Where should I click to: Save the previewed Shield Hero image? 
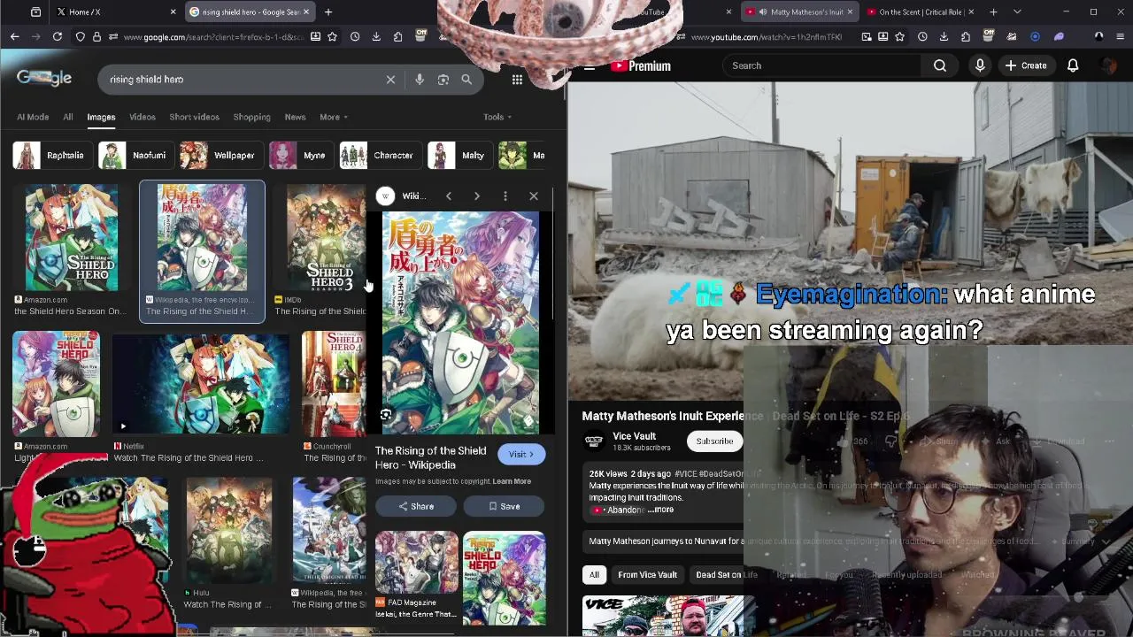(x=505, y=506)
